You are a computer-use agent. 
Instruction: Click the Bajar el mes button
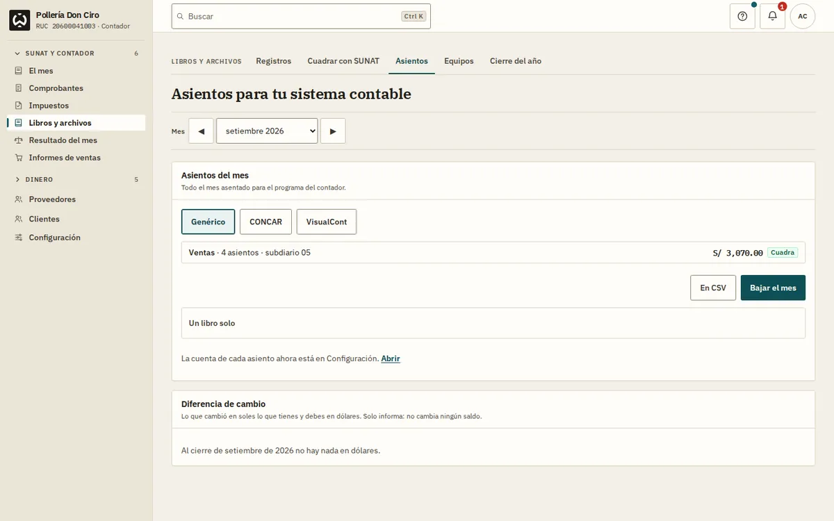pos(773,288)
